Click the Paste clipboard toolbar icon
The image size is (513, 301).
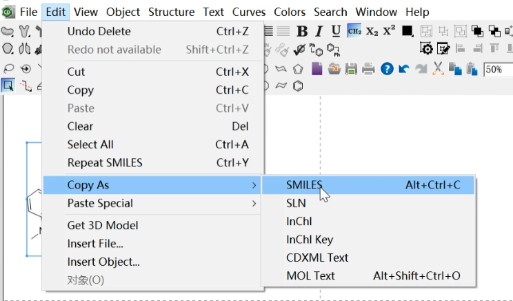[x=472, y=69]
